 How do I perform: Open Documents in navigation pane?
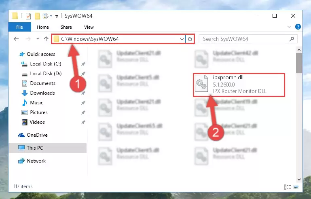42,83
